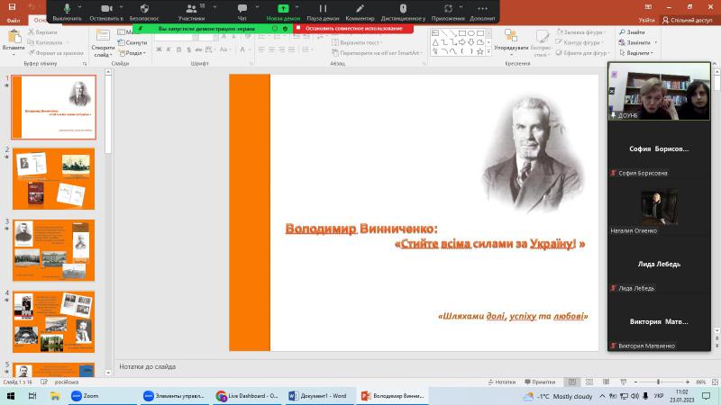This screenshot has width=721, height=405.
Task: Open Chrome Live Dashboard in taskbar
Action: (x=249, y=396)
